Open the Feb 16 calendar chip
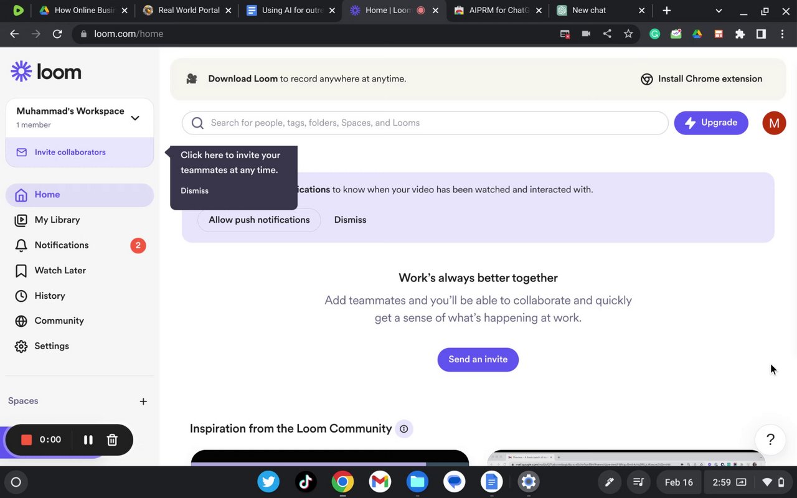The width and height of the screenshot is (797, 498). (x=679, y=482)
